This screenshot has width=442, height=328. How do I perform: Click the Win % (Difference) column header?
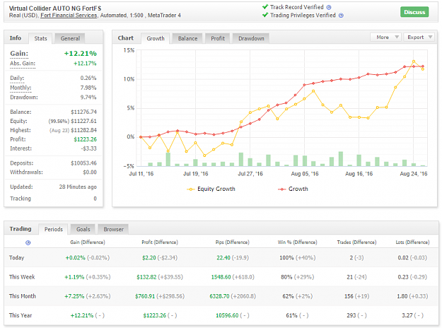pyautogui.click(x=298, y=242)
